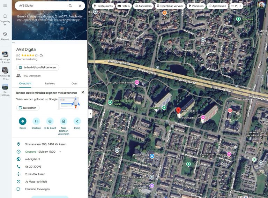Select the Aanraders filter chip
The image size is (268, 198).
pyautogui.click(x=143, y=6)
